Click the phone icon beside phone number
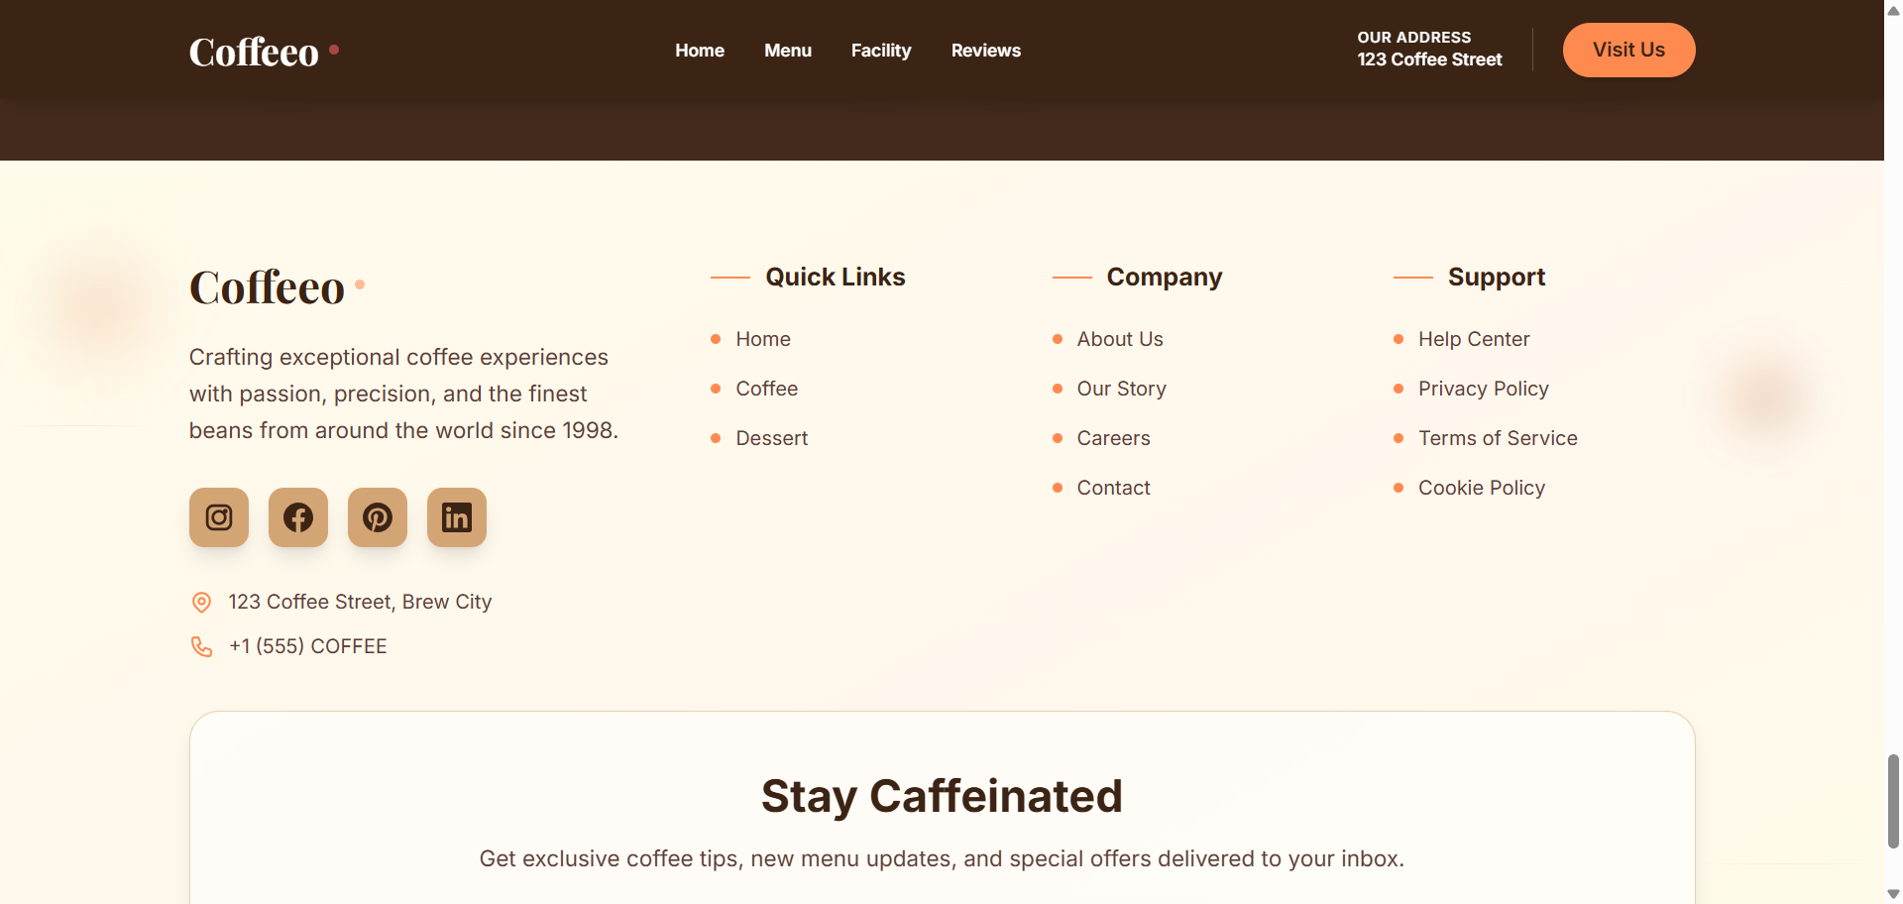This screenshot has height=904, width=1903. tap(201, 647)
